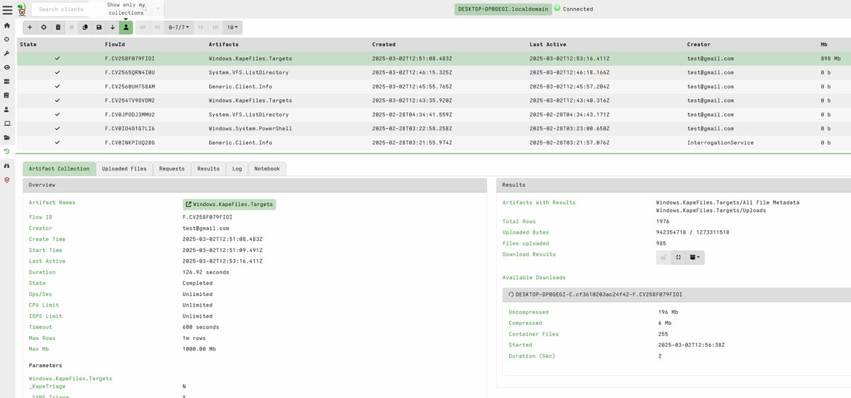851x398 pixels.
Task: Sort by the FlowId column header
Action: 115,45
